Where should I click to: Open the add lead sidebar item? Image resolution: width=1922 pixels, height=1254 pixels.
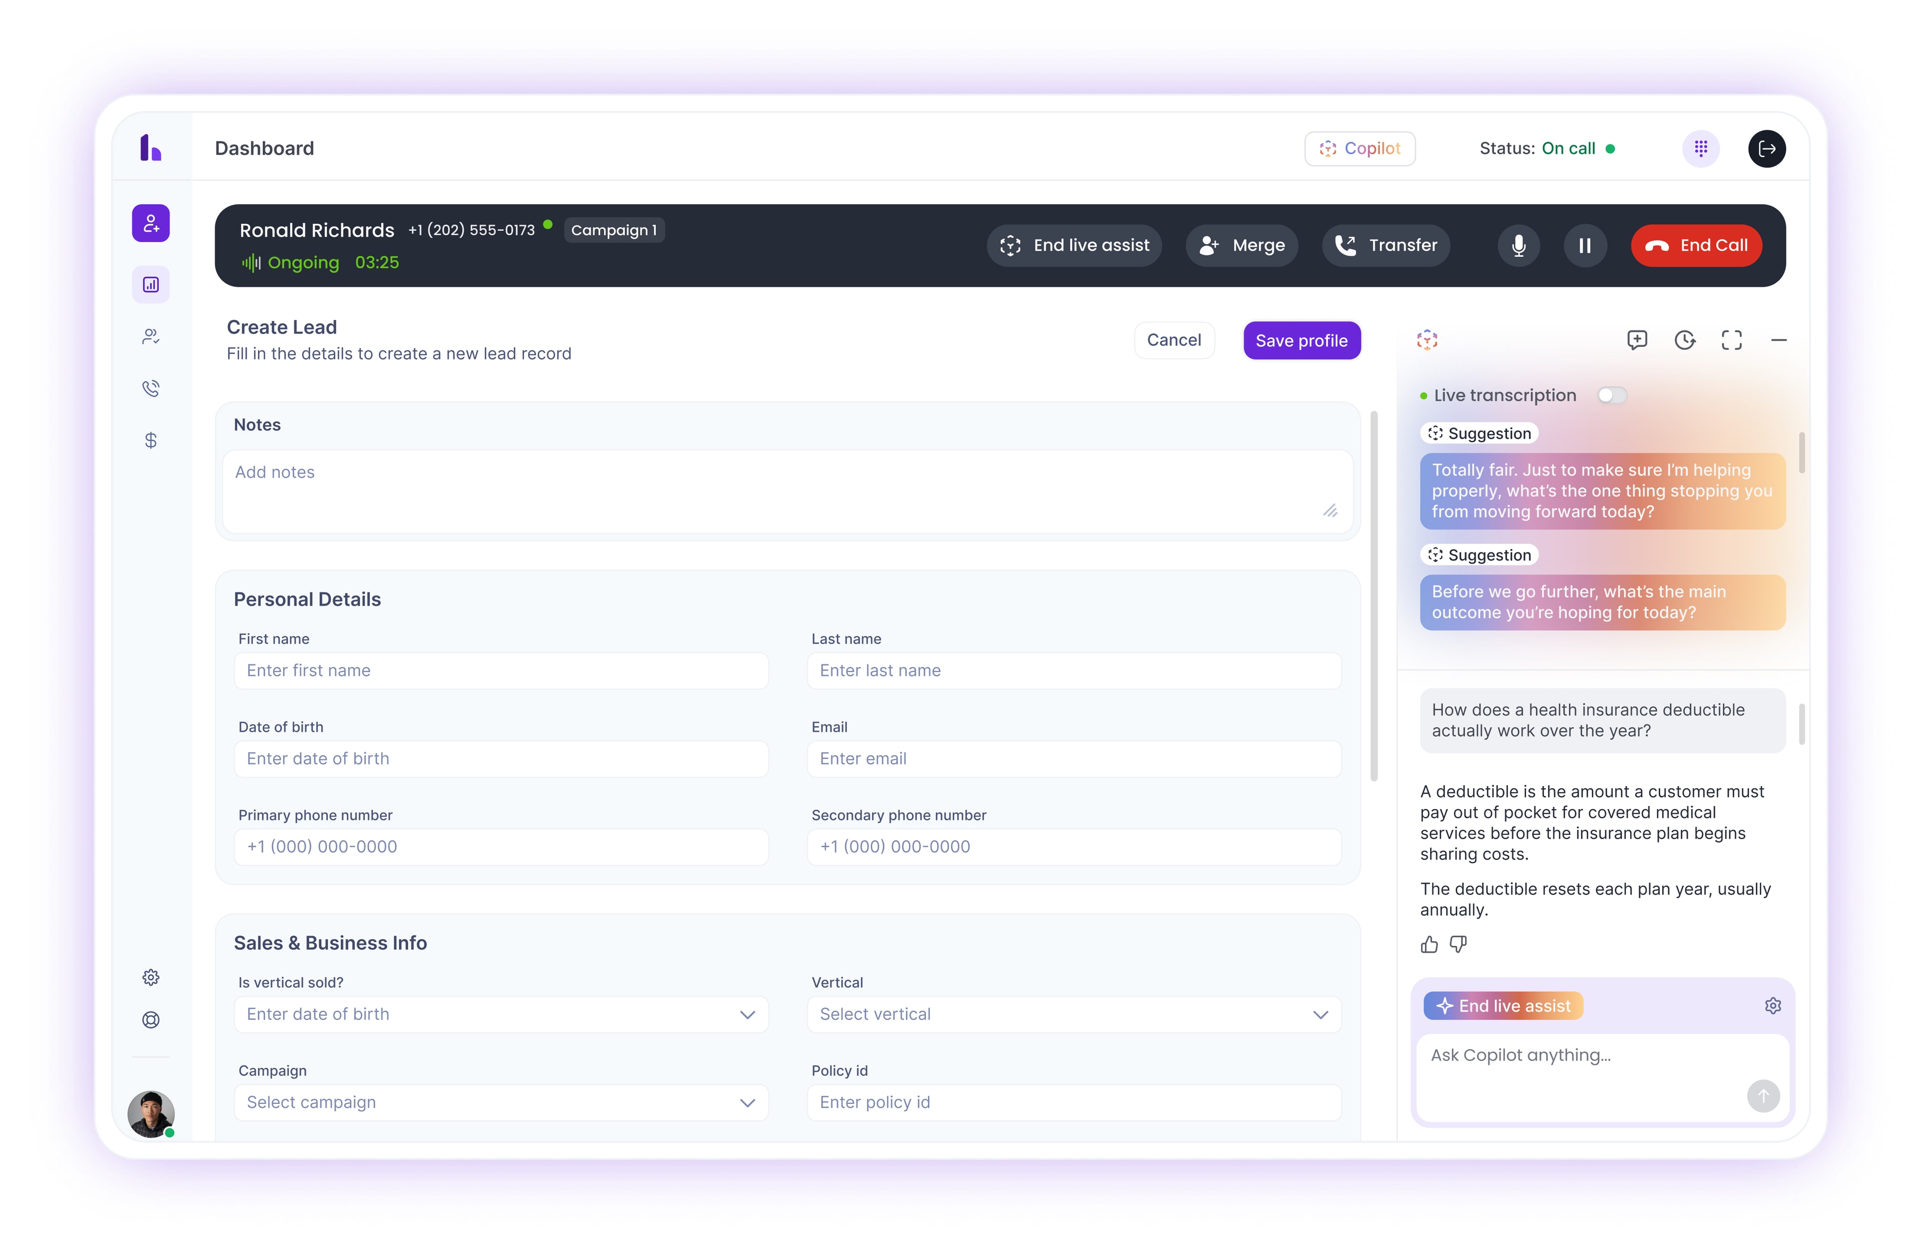(151, 224)
